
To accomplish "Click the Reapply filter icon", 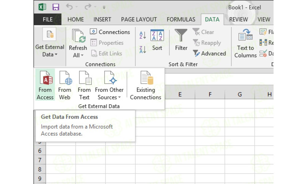I will (x=196, y=43).
